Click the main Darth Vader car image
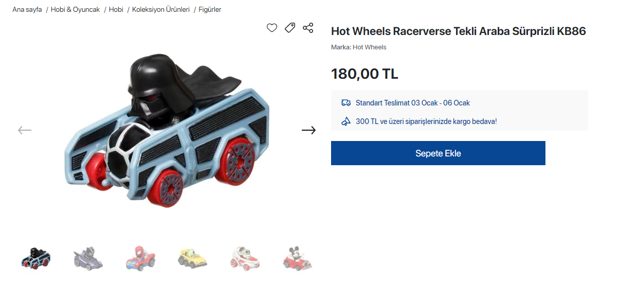 167,130
